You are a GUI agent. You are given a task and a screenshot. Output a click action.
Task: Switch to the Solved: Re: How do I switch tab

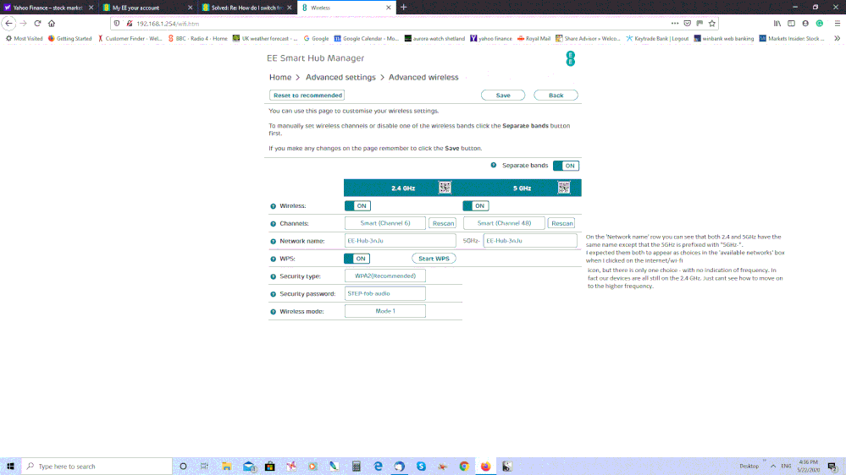[x=247, y=8]
